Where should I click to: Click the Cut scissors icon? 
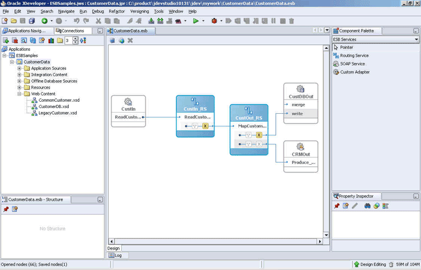point(98,21)
